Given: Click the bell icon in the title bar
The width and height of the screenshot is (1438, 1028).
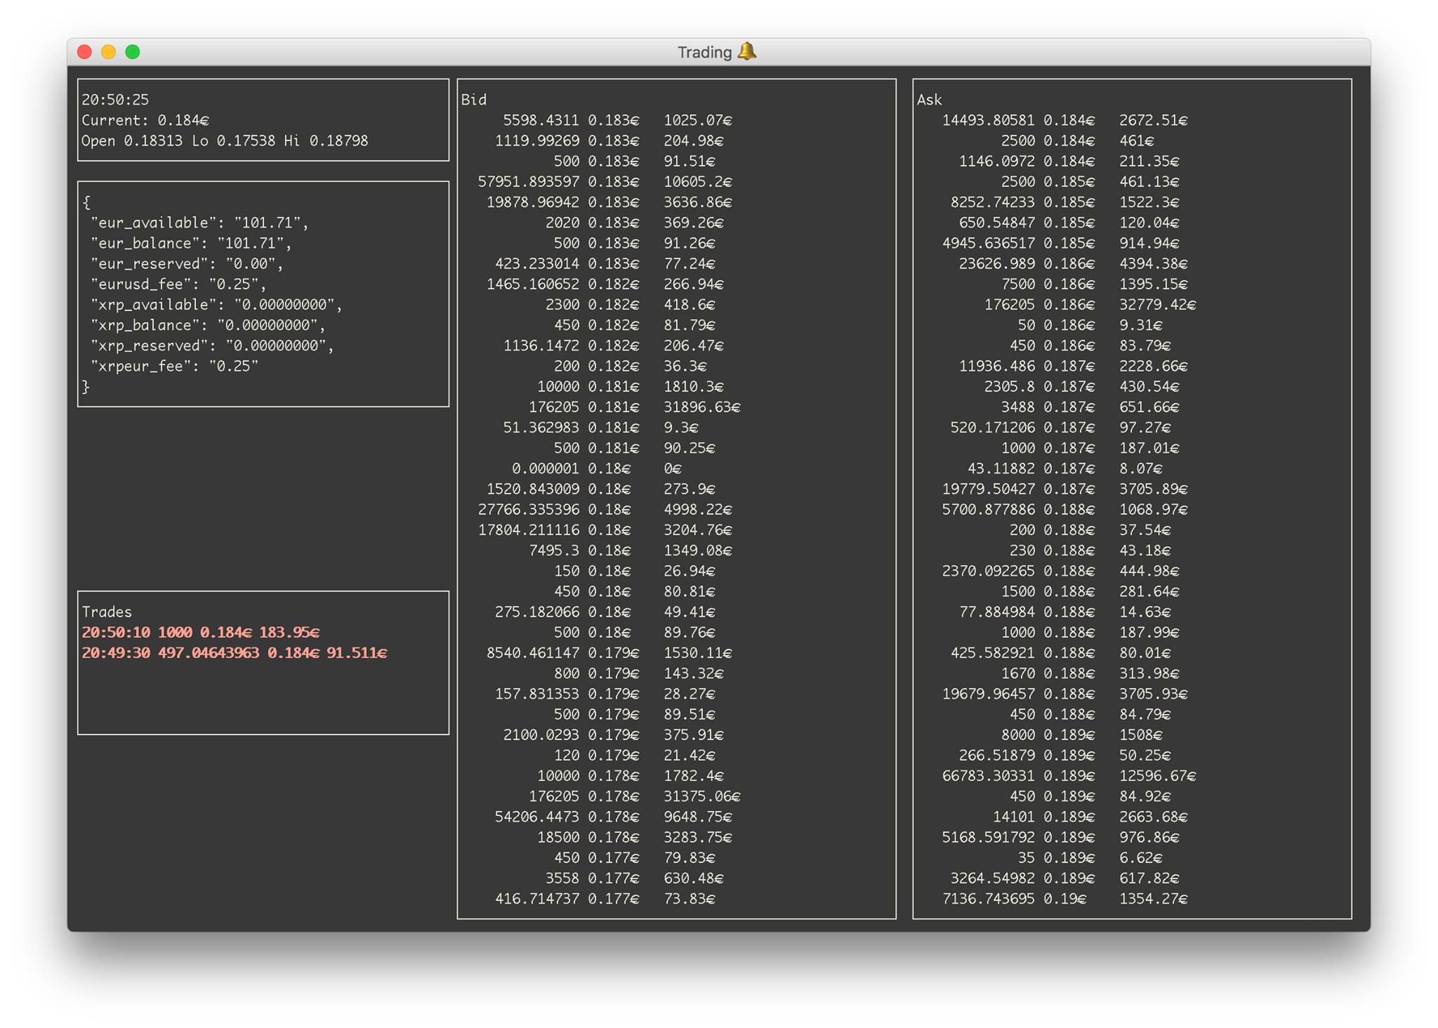Looking at the screenshot, I should click(x=747, y=51).
